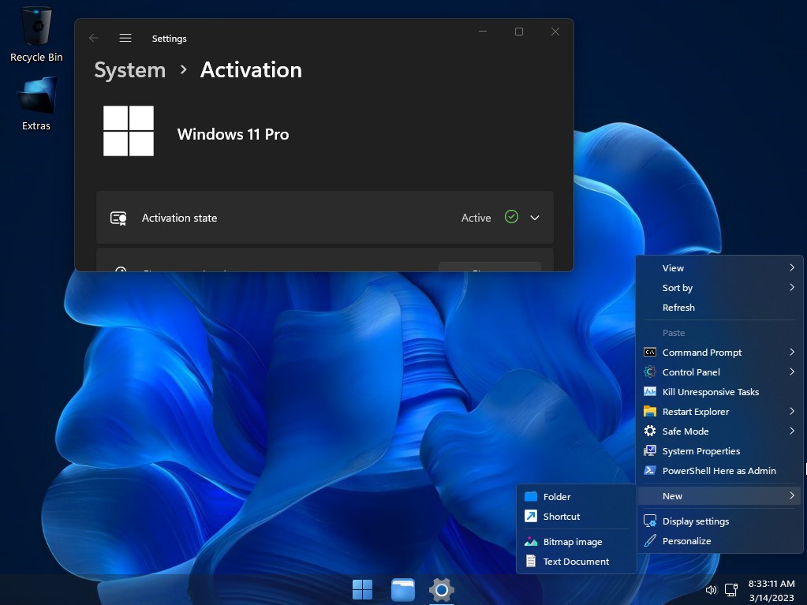The height and width of the screenshot is (605, 807).
Task: Click the Text Document page icon
Action: pos(531,562)
